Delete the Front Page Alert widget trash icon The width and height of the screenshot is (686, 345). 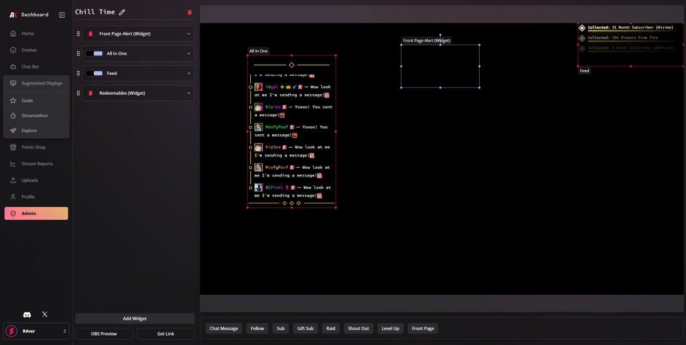click(90, 34)
